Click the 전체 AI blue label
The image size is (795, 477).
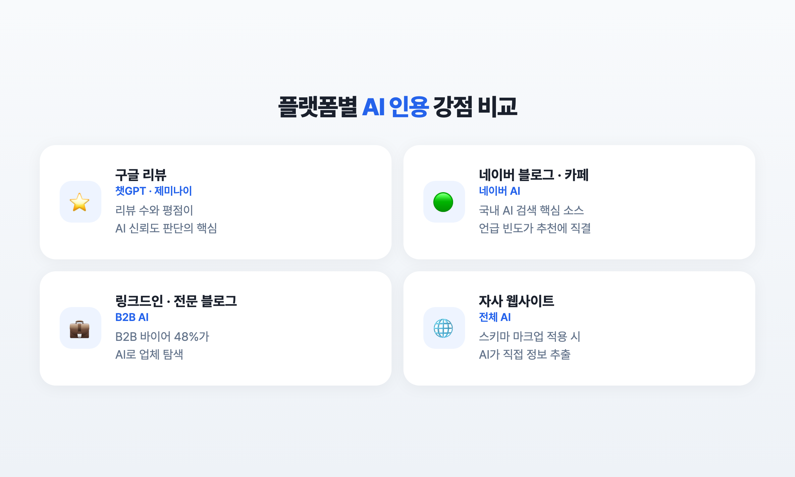tap(495, 317)
